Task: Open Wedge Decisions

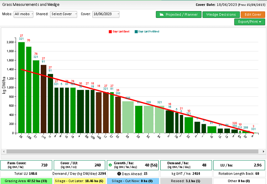Action: tap(221, 14)
